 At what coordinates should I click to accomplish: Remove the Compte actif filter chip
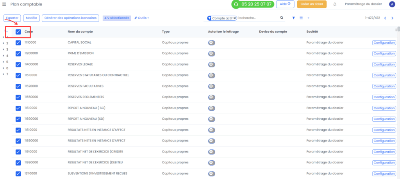pyautogui.click(x=234, y=18)
